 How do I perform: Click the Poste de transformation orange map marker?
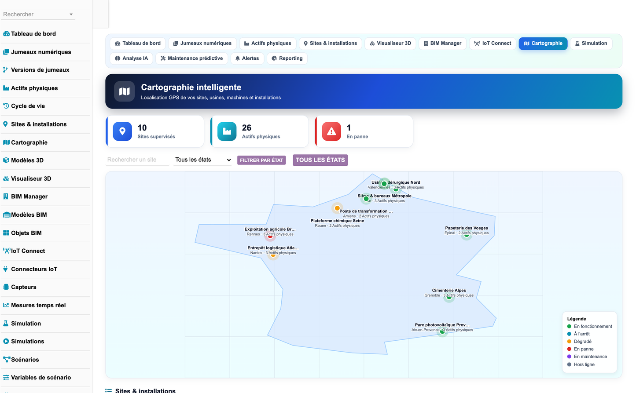tap(337, 208)
